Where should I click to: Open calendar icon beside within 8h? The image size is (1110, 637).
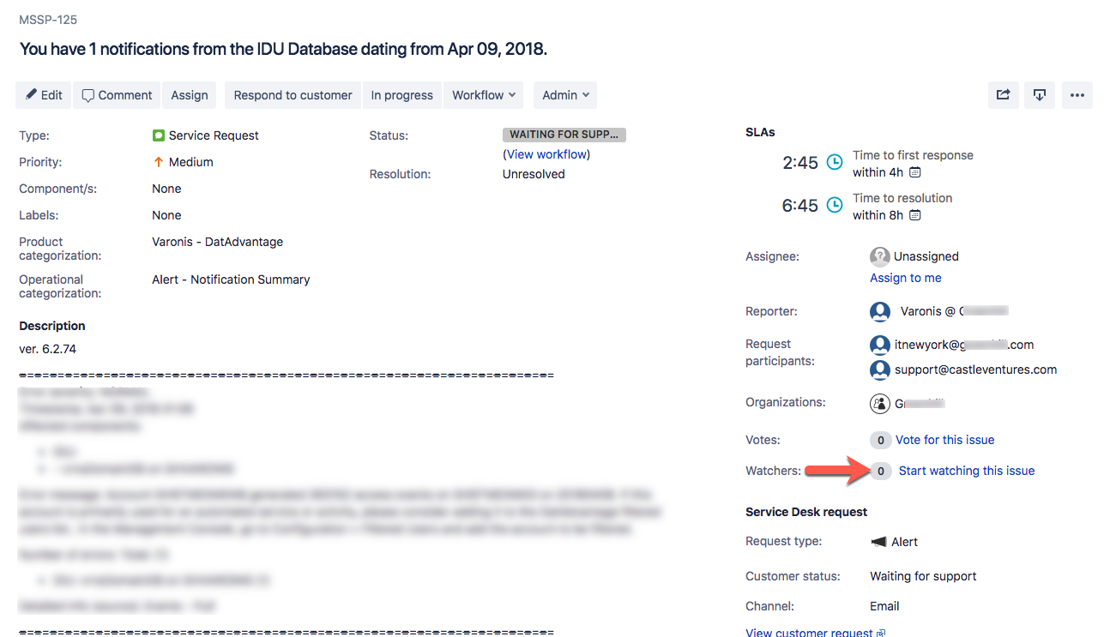pyautogui.click(x=915, y=215)
